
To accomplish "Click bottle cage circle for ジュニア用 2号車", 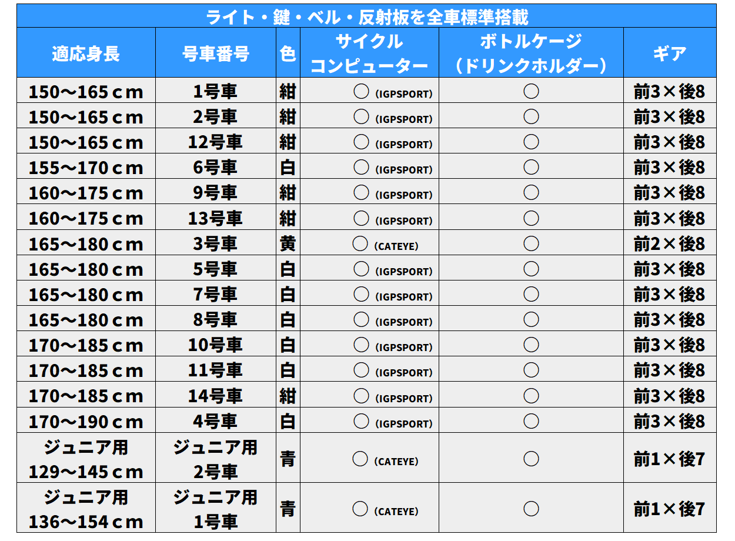I will coord(531,459).
